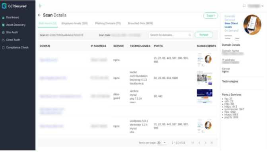This screenshot has height=152, width=267.
Task: Click the Refresh button
Action: [204, 35]
